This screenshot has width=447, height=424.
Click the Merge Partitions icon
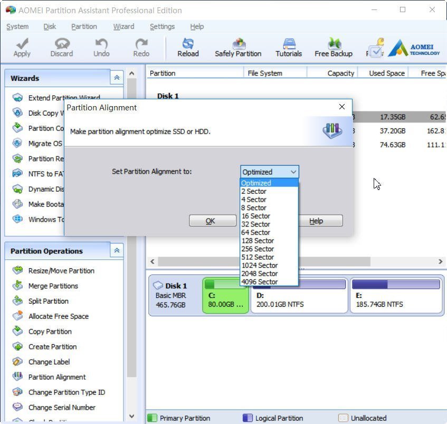[17, 285]
